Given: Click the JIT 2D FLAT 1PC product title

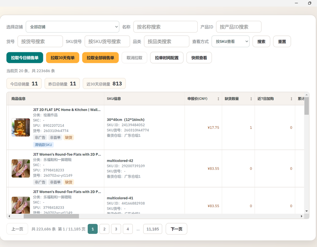Looking at the screenshot, I should pos(67,110).
